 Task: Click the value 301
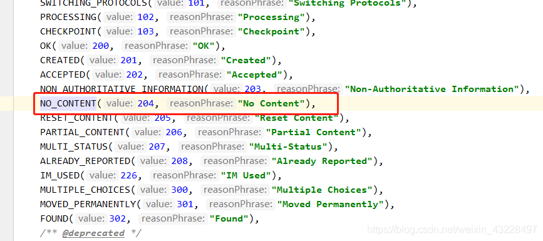coord(185,205)
